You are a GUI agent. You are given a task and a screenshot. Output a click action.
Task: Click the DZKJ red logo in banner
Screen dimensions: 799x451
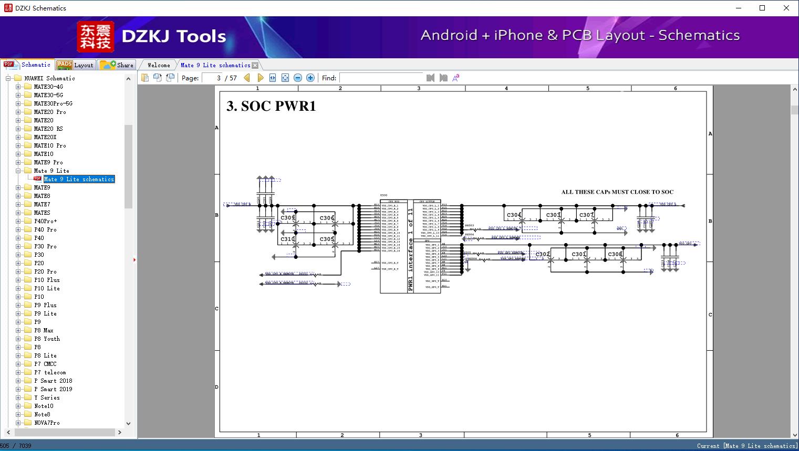[96, 37]
